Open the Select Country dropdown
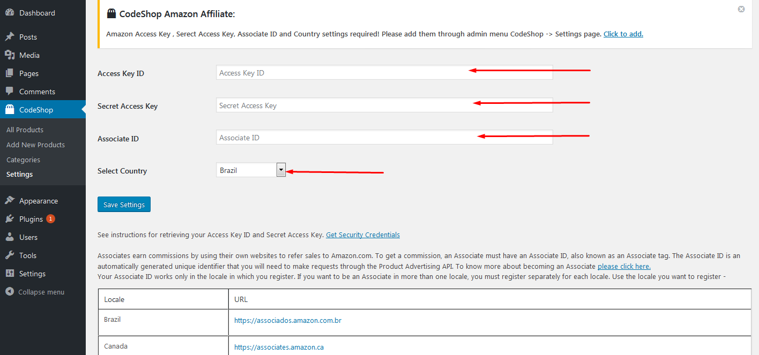Viewport: 759px width, 355px height. click(251, 170)
